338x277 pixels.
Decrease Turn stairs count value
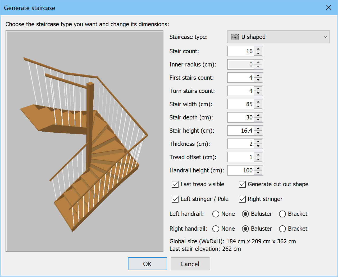tap(258, 93)
